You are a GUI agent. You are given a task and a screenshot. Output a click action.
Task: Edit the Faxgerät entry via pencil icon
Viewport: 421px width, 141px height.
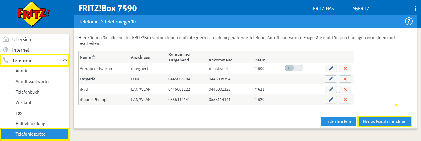[331, 79]
